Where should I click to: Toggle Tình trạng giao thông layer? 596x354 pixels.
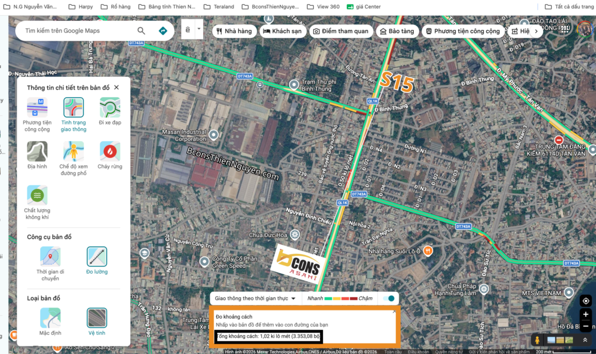[73, 115]
